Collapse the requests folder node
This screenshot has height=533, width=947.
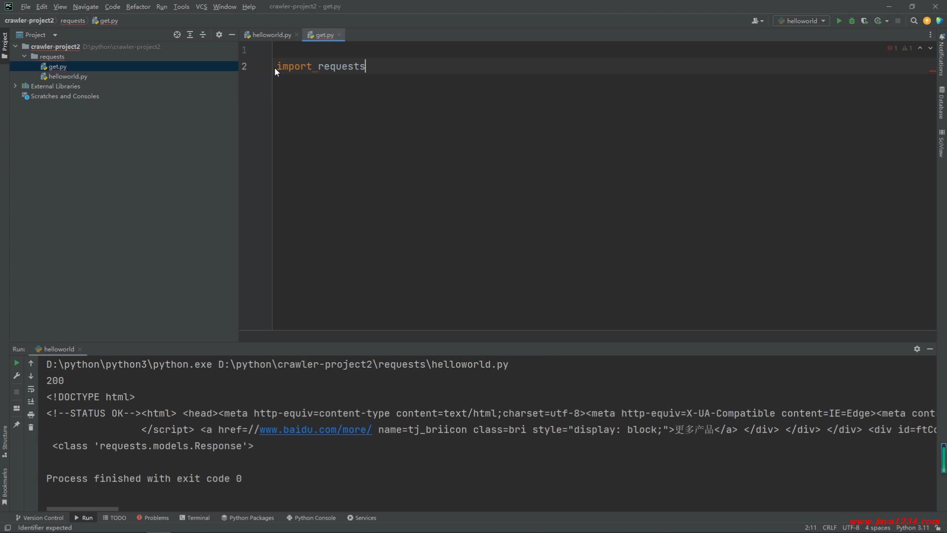(24, 56)
